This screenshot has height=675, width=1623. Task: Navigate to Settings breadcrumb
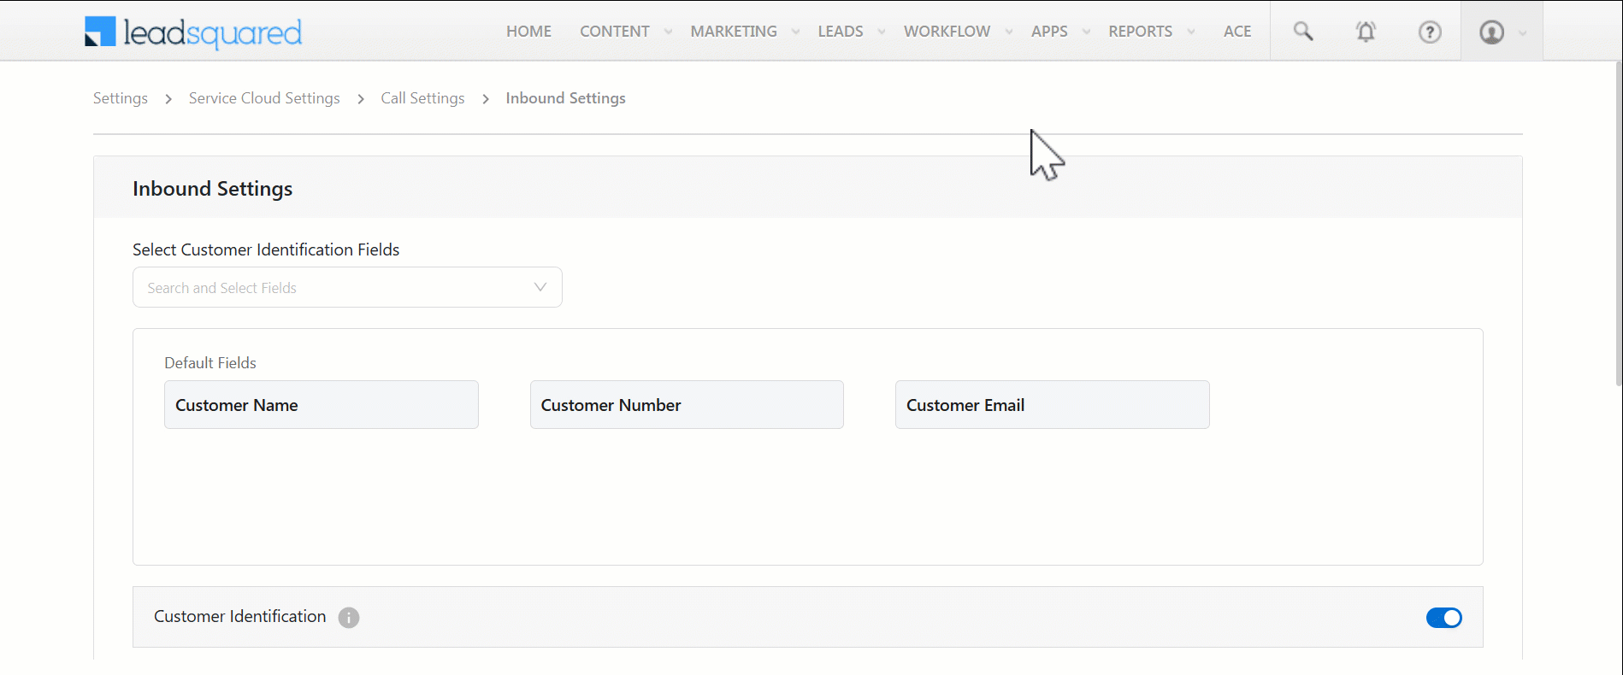[x=121, y=98]
